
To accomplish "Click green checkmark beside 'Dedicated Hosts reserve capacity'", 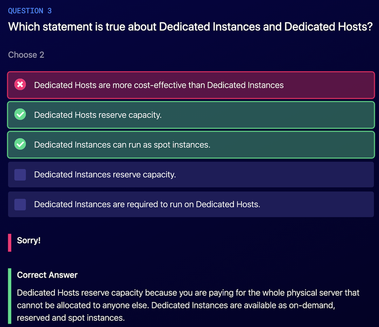I will click(20, 114).
